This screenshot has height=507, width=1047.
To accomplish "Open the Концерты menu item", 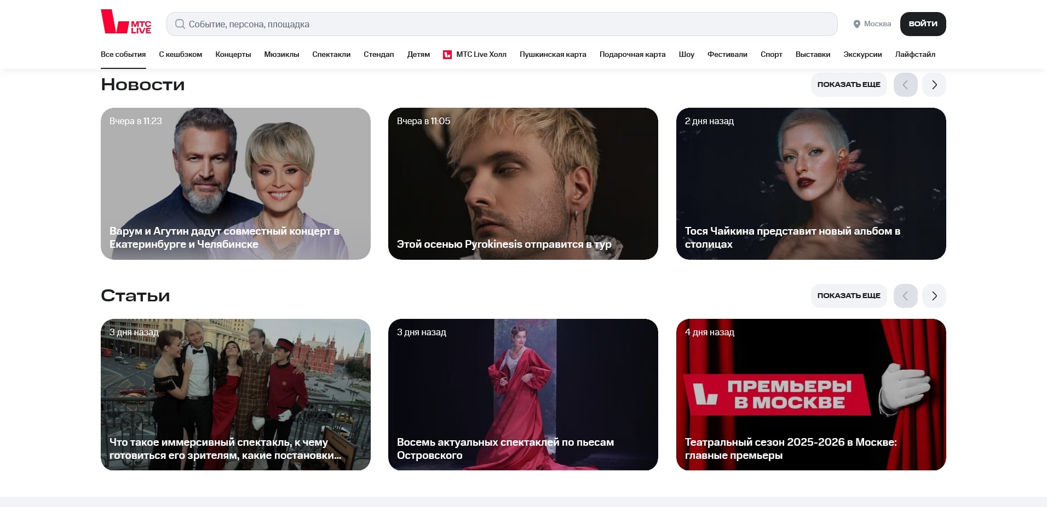I will [x=233, y=54].
